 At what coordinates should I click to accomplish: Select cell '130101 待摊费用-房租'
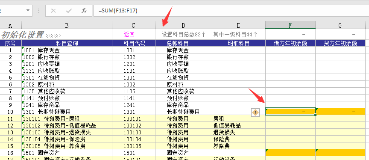[x=67, y=119]
